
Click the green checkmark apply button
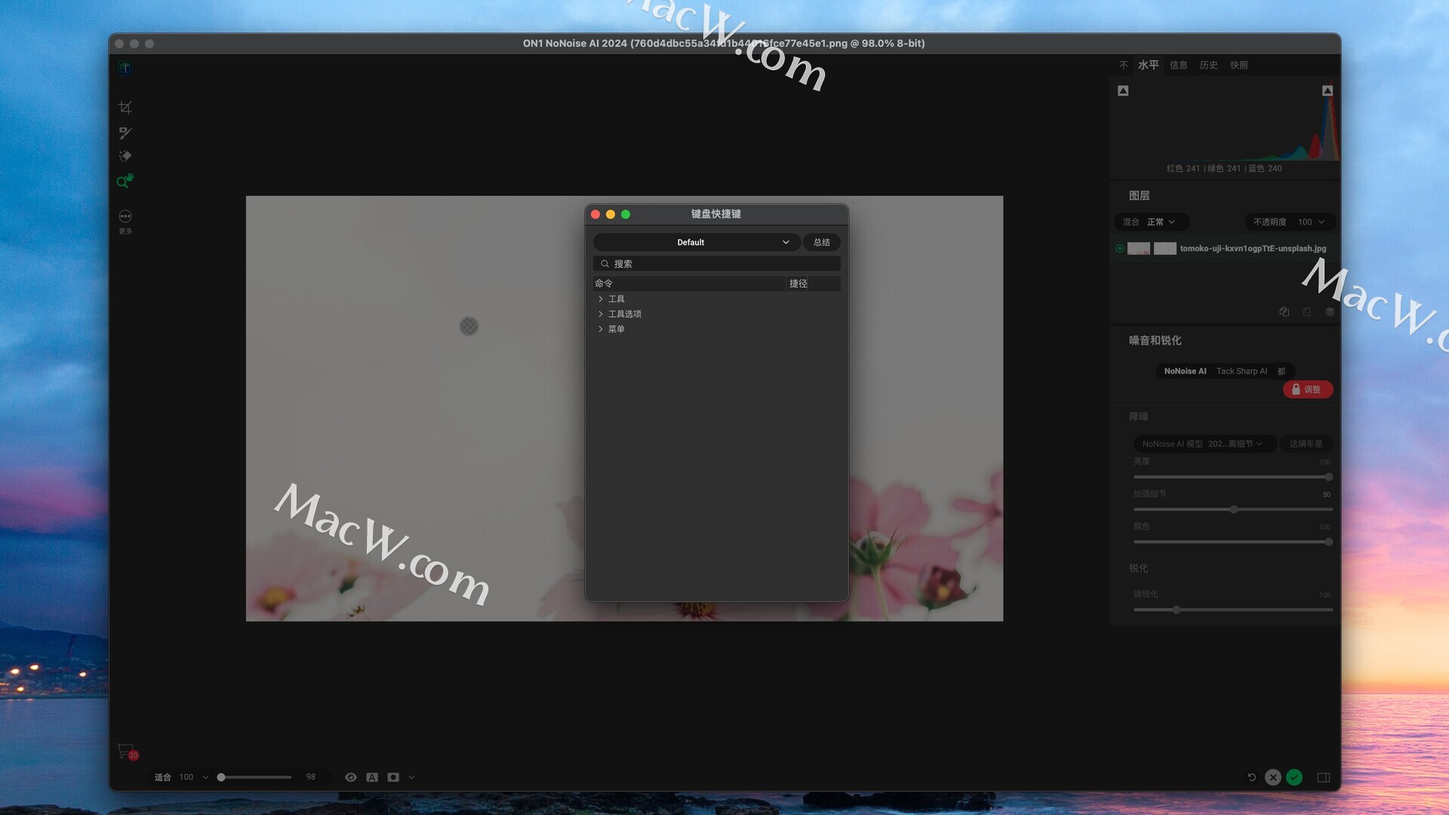(x=1294, y=777)
